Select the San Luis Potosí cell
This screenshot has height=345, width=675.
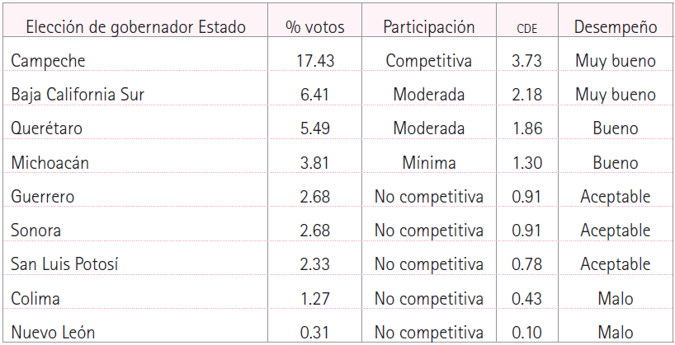tap(64, 264)
